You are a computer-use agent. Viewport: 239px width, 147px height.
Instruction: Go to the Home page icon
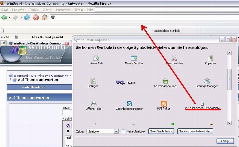(x=45, y=18)
